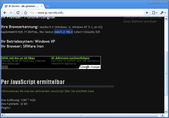Viewport: 169px width, 118px height.
Task: Click the horizontal scrollbar right arrow
Action: [x=163, y=115]
